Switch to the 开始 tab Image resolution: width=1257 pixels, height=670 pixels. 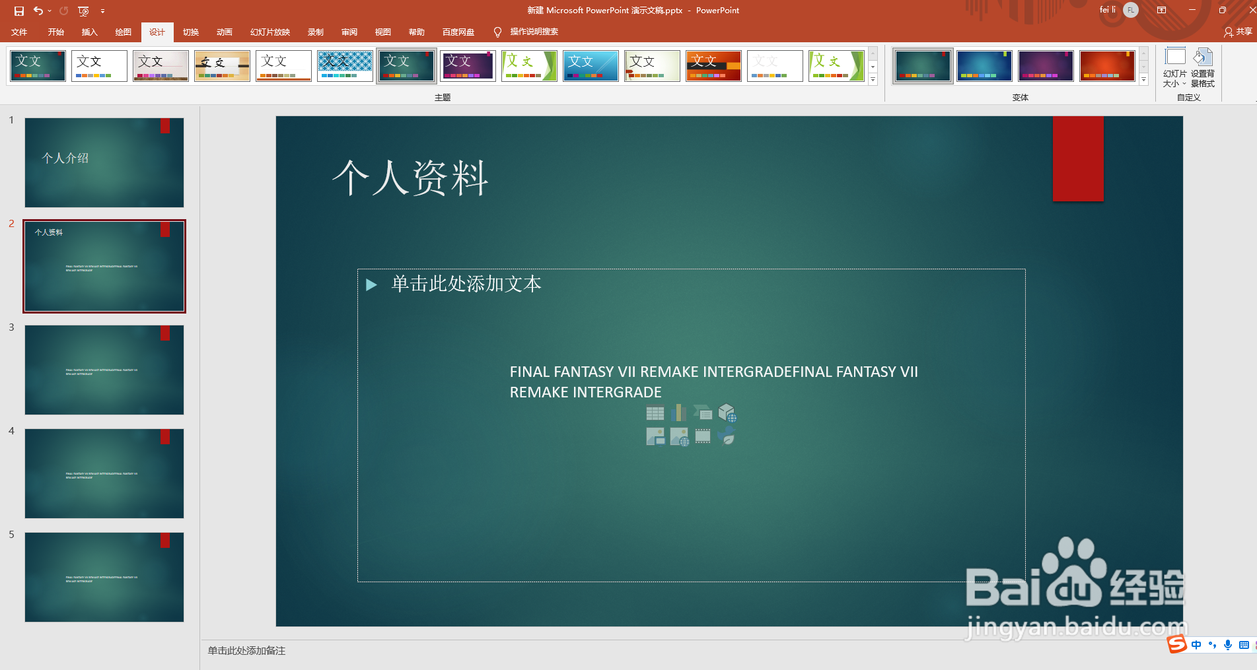[x=56, y=32]
